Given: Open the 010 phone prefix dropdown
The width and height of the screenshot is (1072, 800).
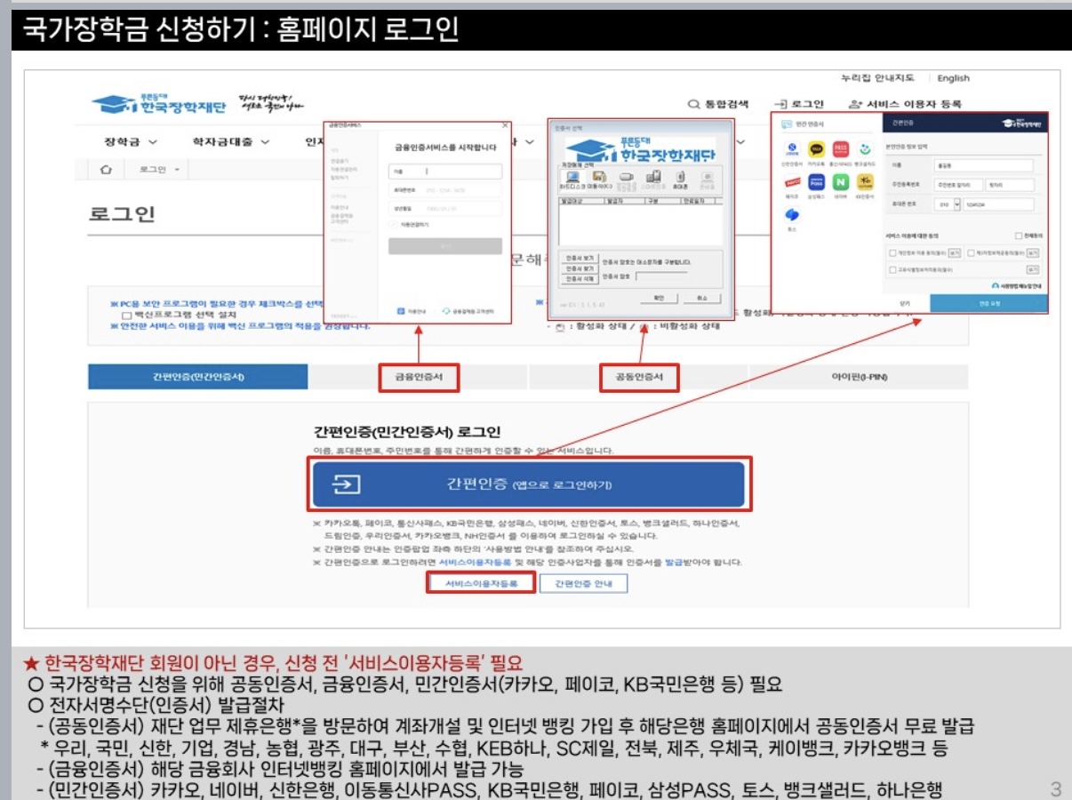Looking at the screenshot, I should 948,204.
